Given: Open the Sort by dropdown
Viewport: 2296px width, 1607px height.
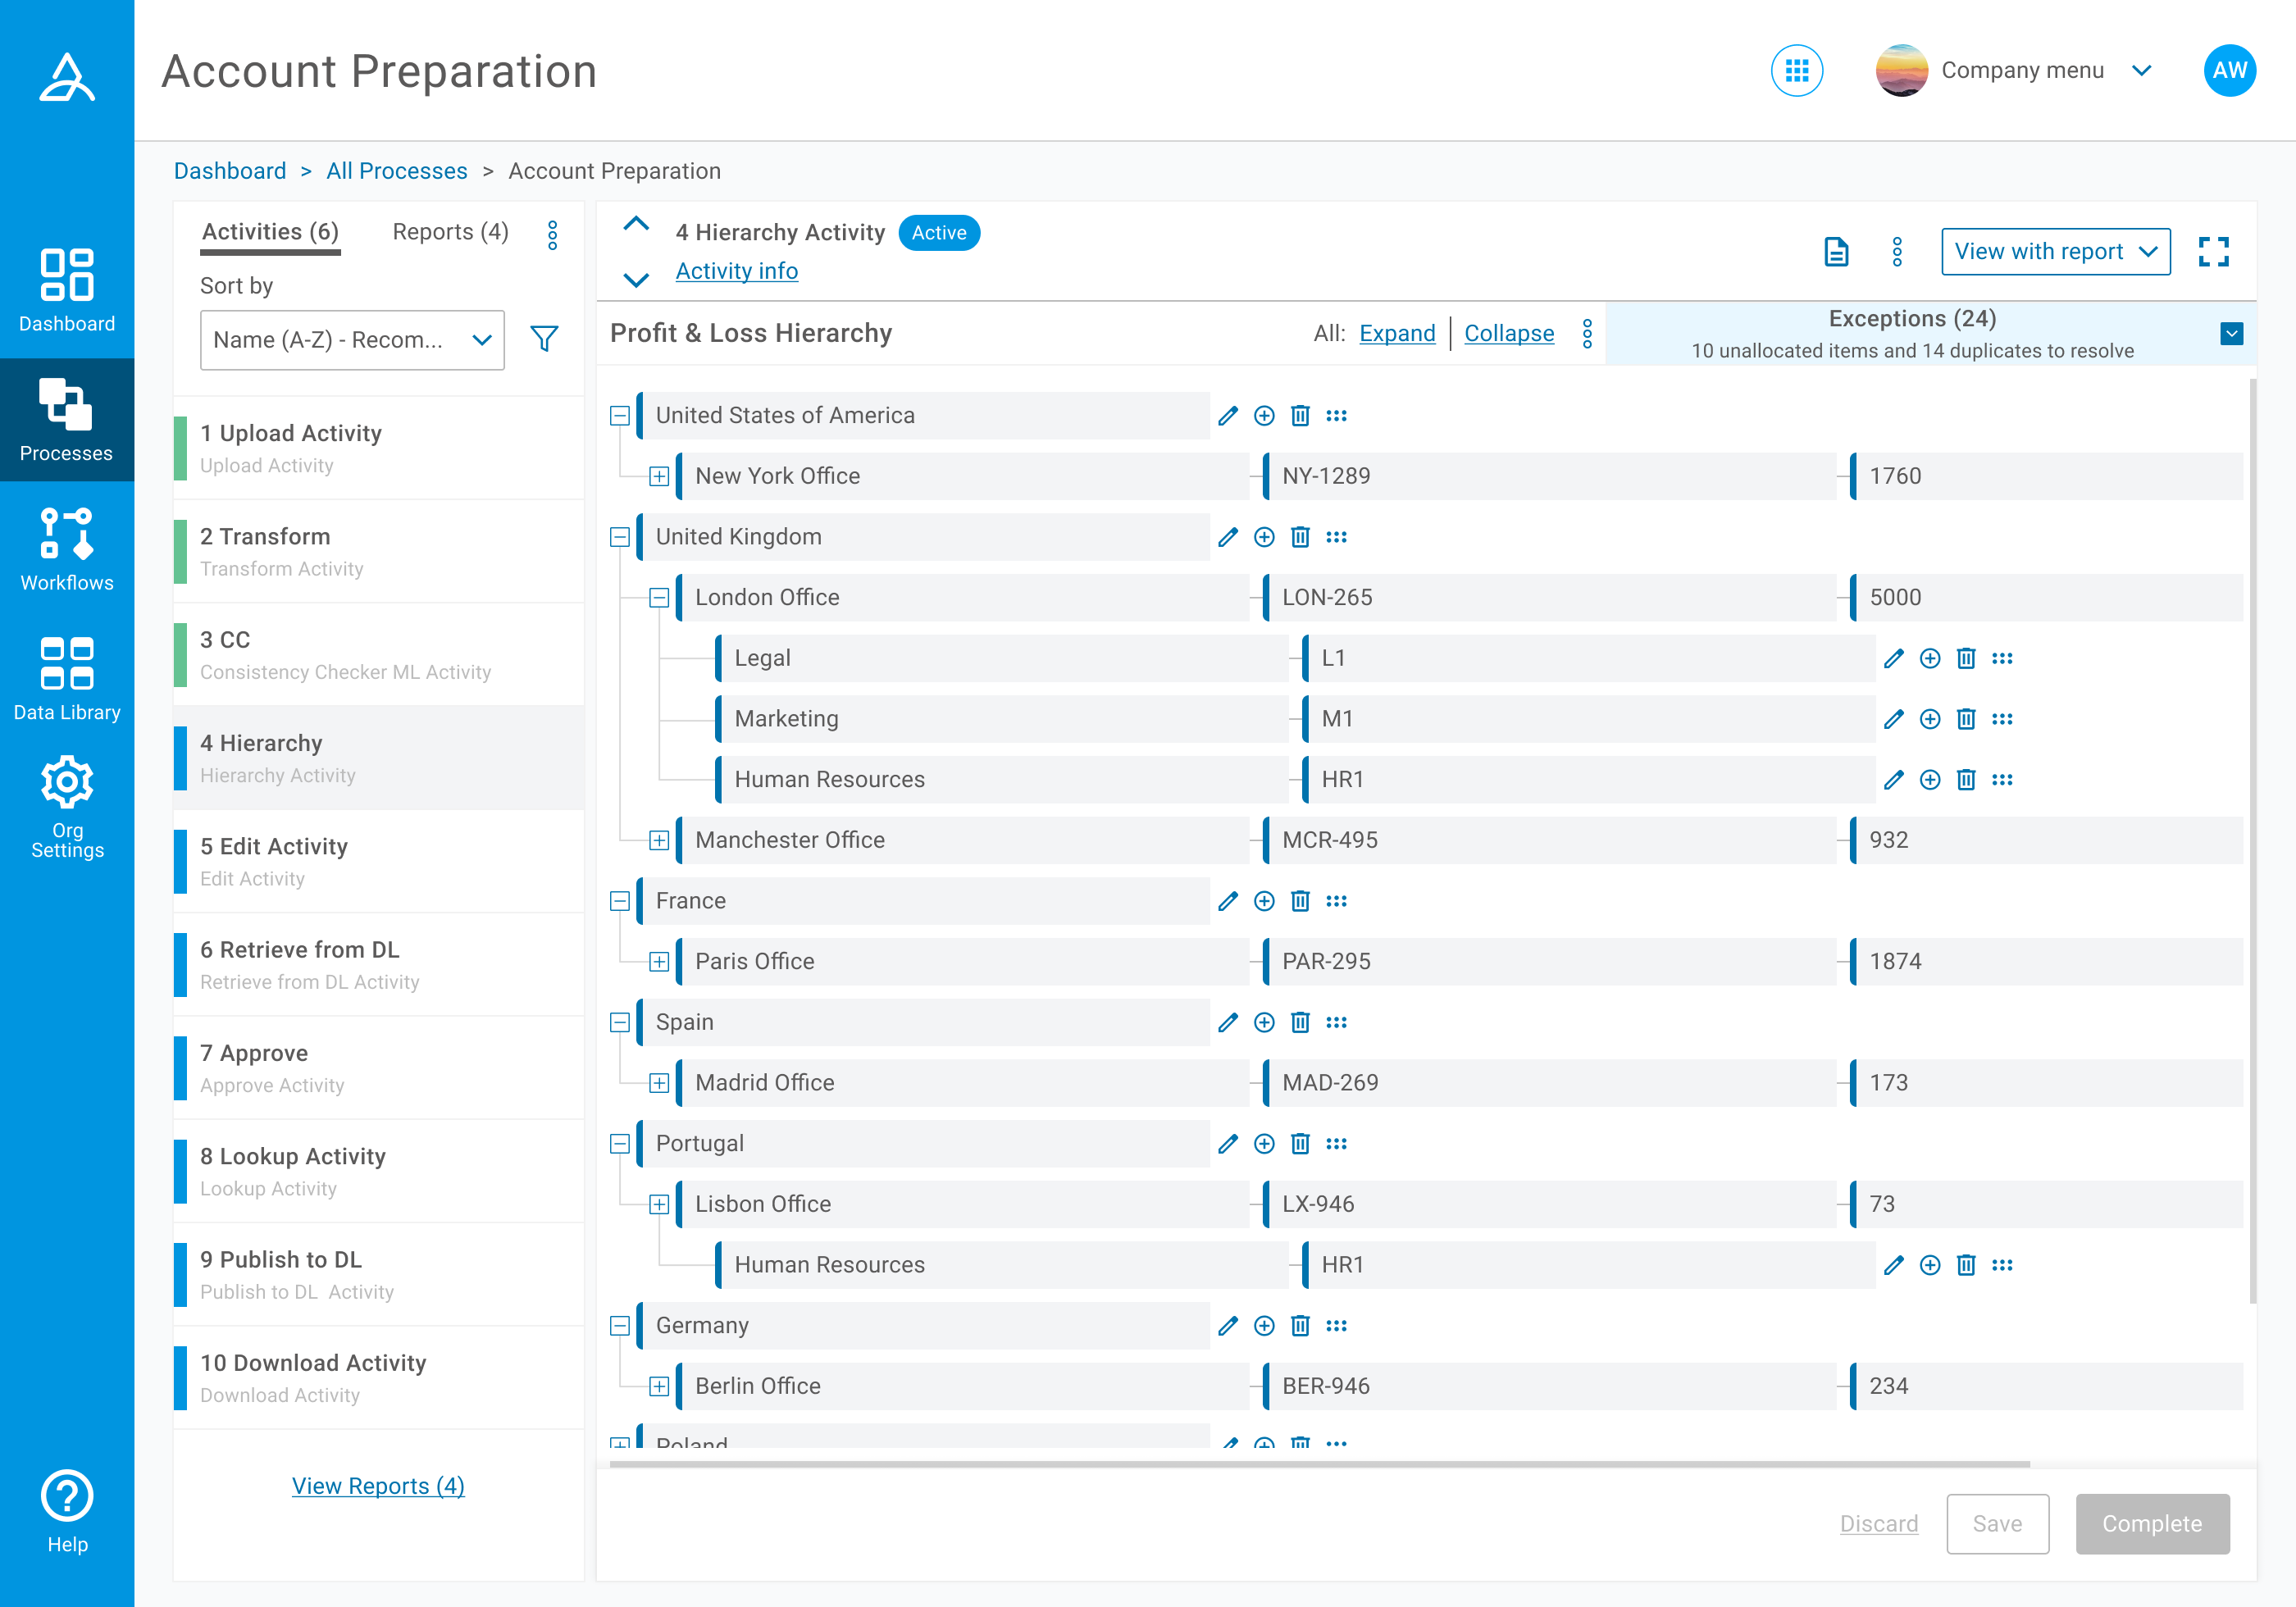Looking at the screenshot, I should 352,340.
